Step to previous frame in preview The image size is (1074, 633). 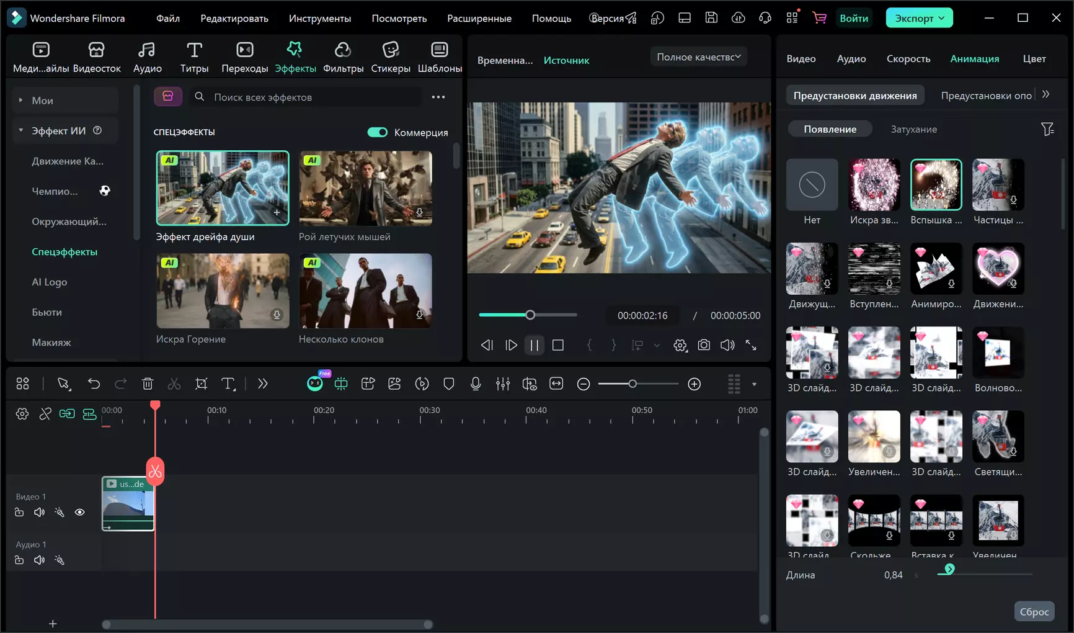point(487,345)
